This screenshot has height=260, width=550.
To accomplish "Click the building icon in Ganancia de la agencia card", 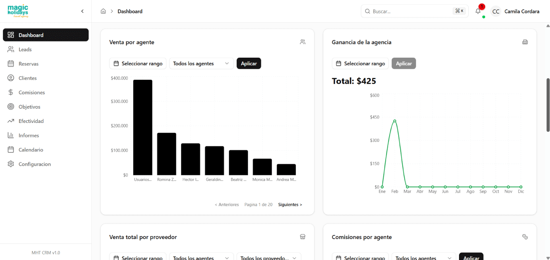I will (x=525, y=42).
